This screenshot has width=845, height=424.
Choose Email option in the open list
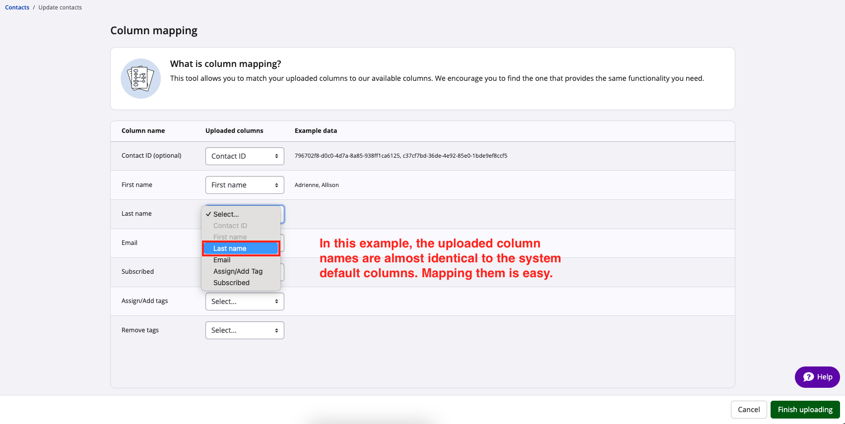pyautogui.click(x=222, y=260)
